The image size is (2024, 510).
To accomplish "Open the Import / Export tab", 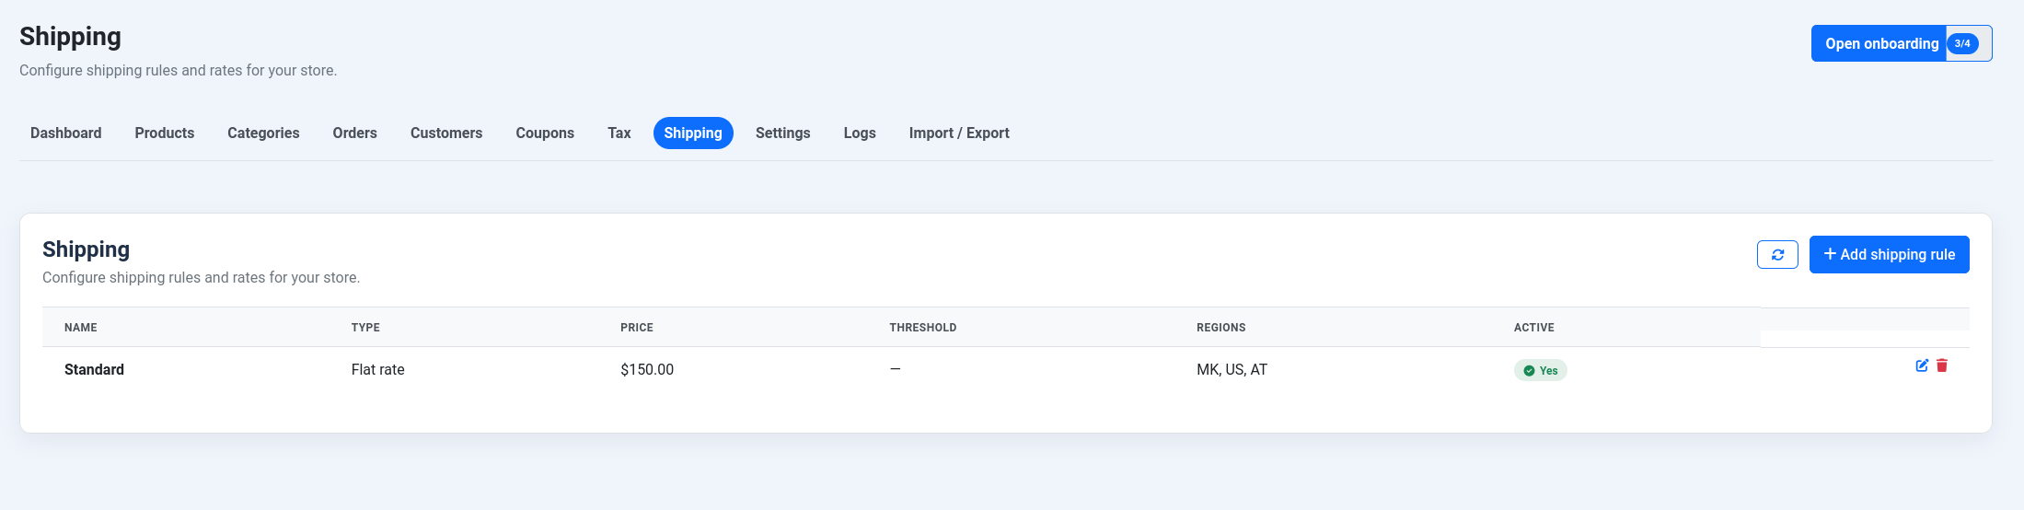I will click(x=959, y=133).
